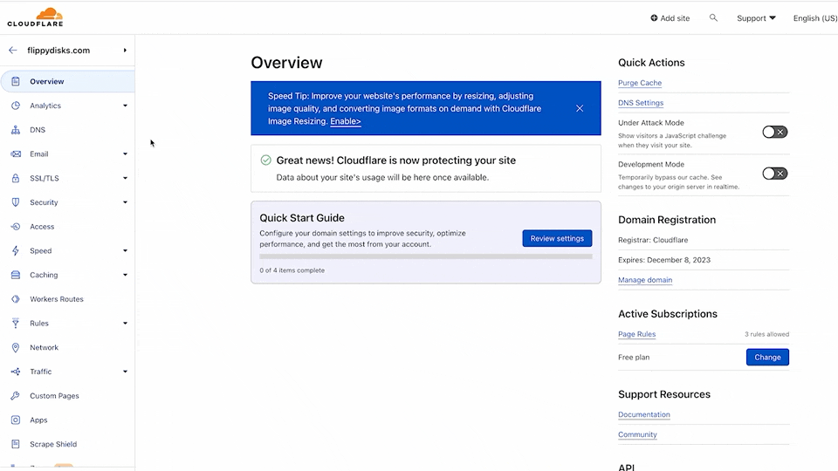The image size is (838, 471).
Task: Click the Overview document icon in sidebar
Action: point(16,81)
